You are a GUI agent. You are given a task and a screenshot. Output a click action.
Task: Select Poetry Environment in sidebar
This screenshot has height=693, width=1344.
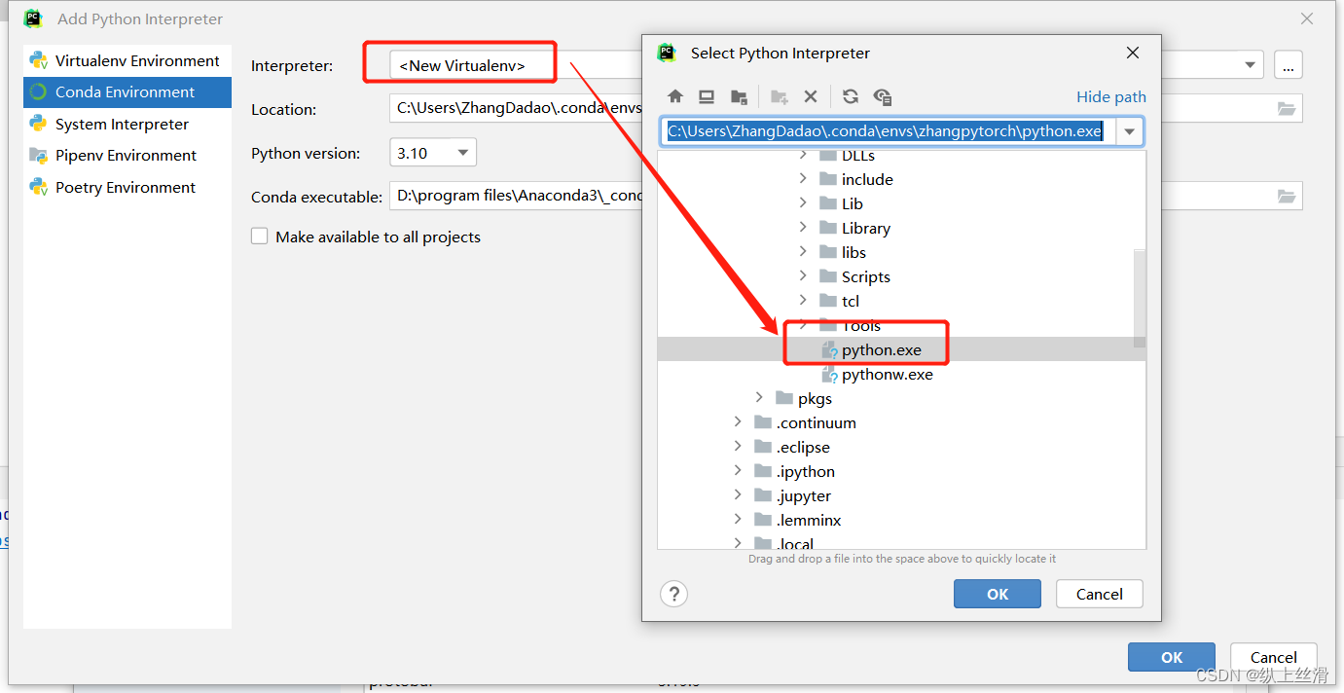pyautogui.click(x=127, y=187)
